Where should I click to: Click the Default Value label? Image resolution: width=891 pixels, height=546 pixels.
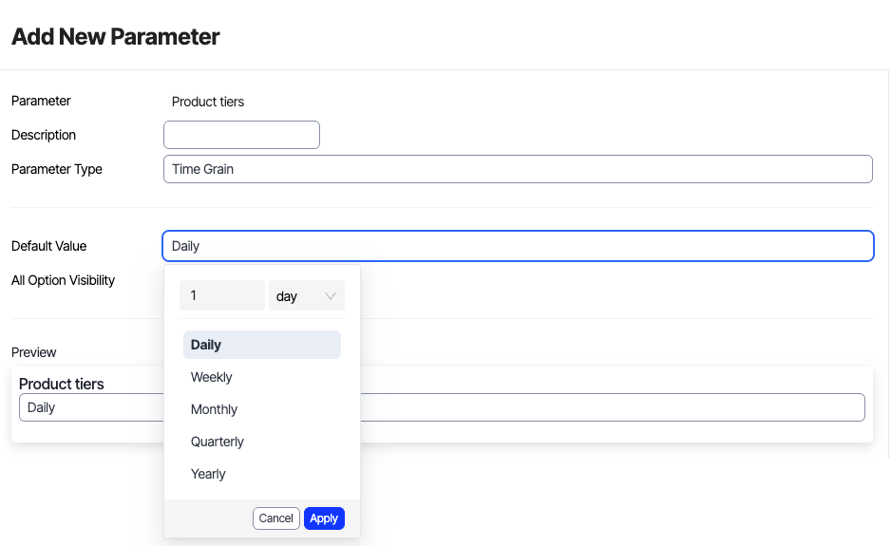49,246
